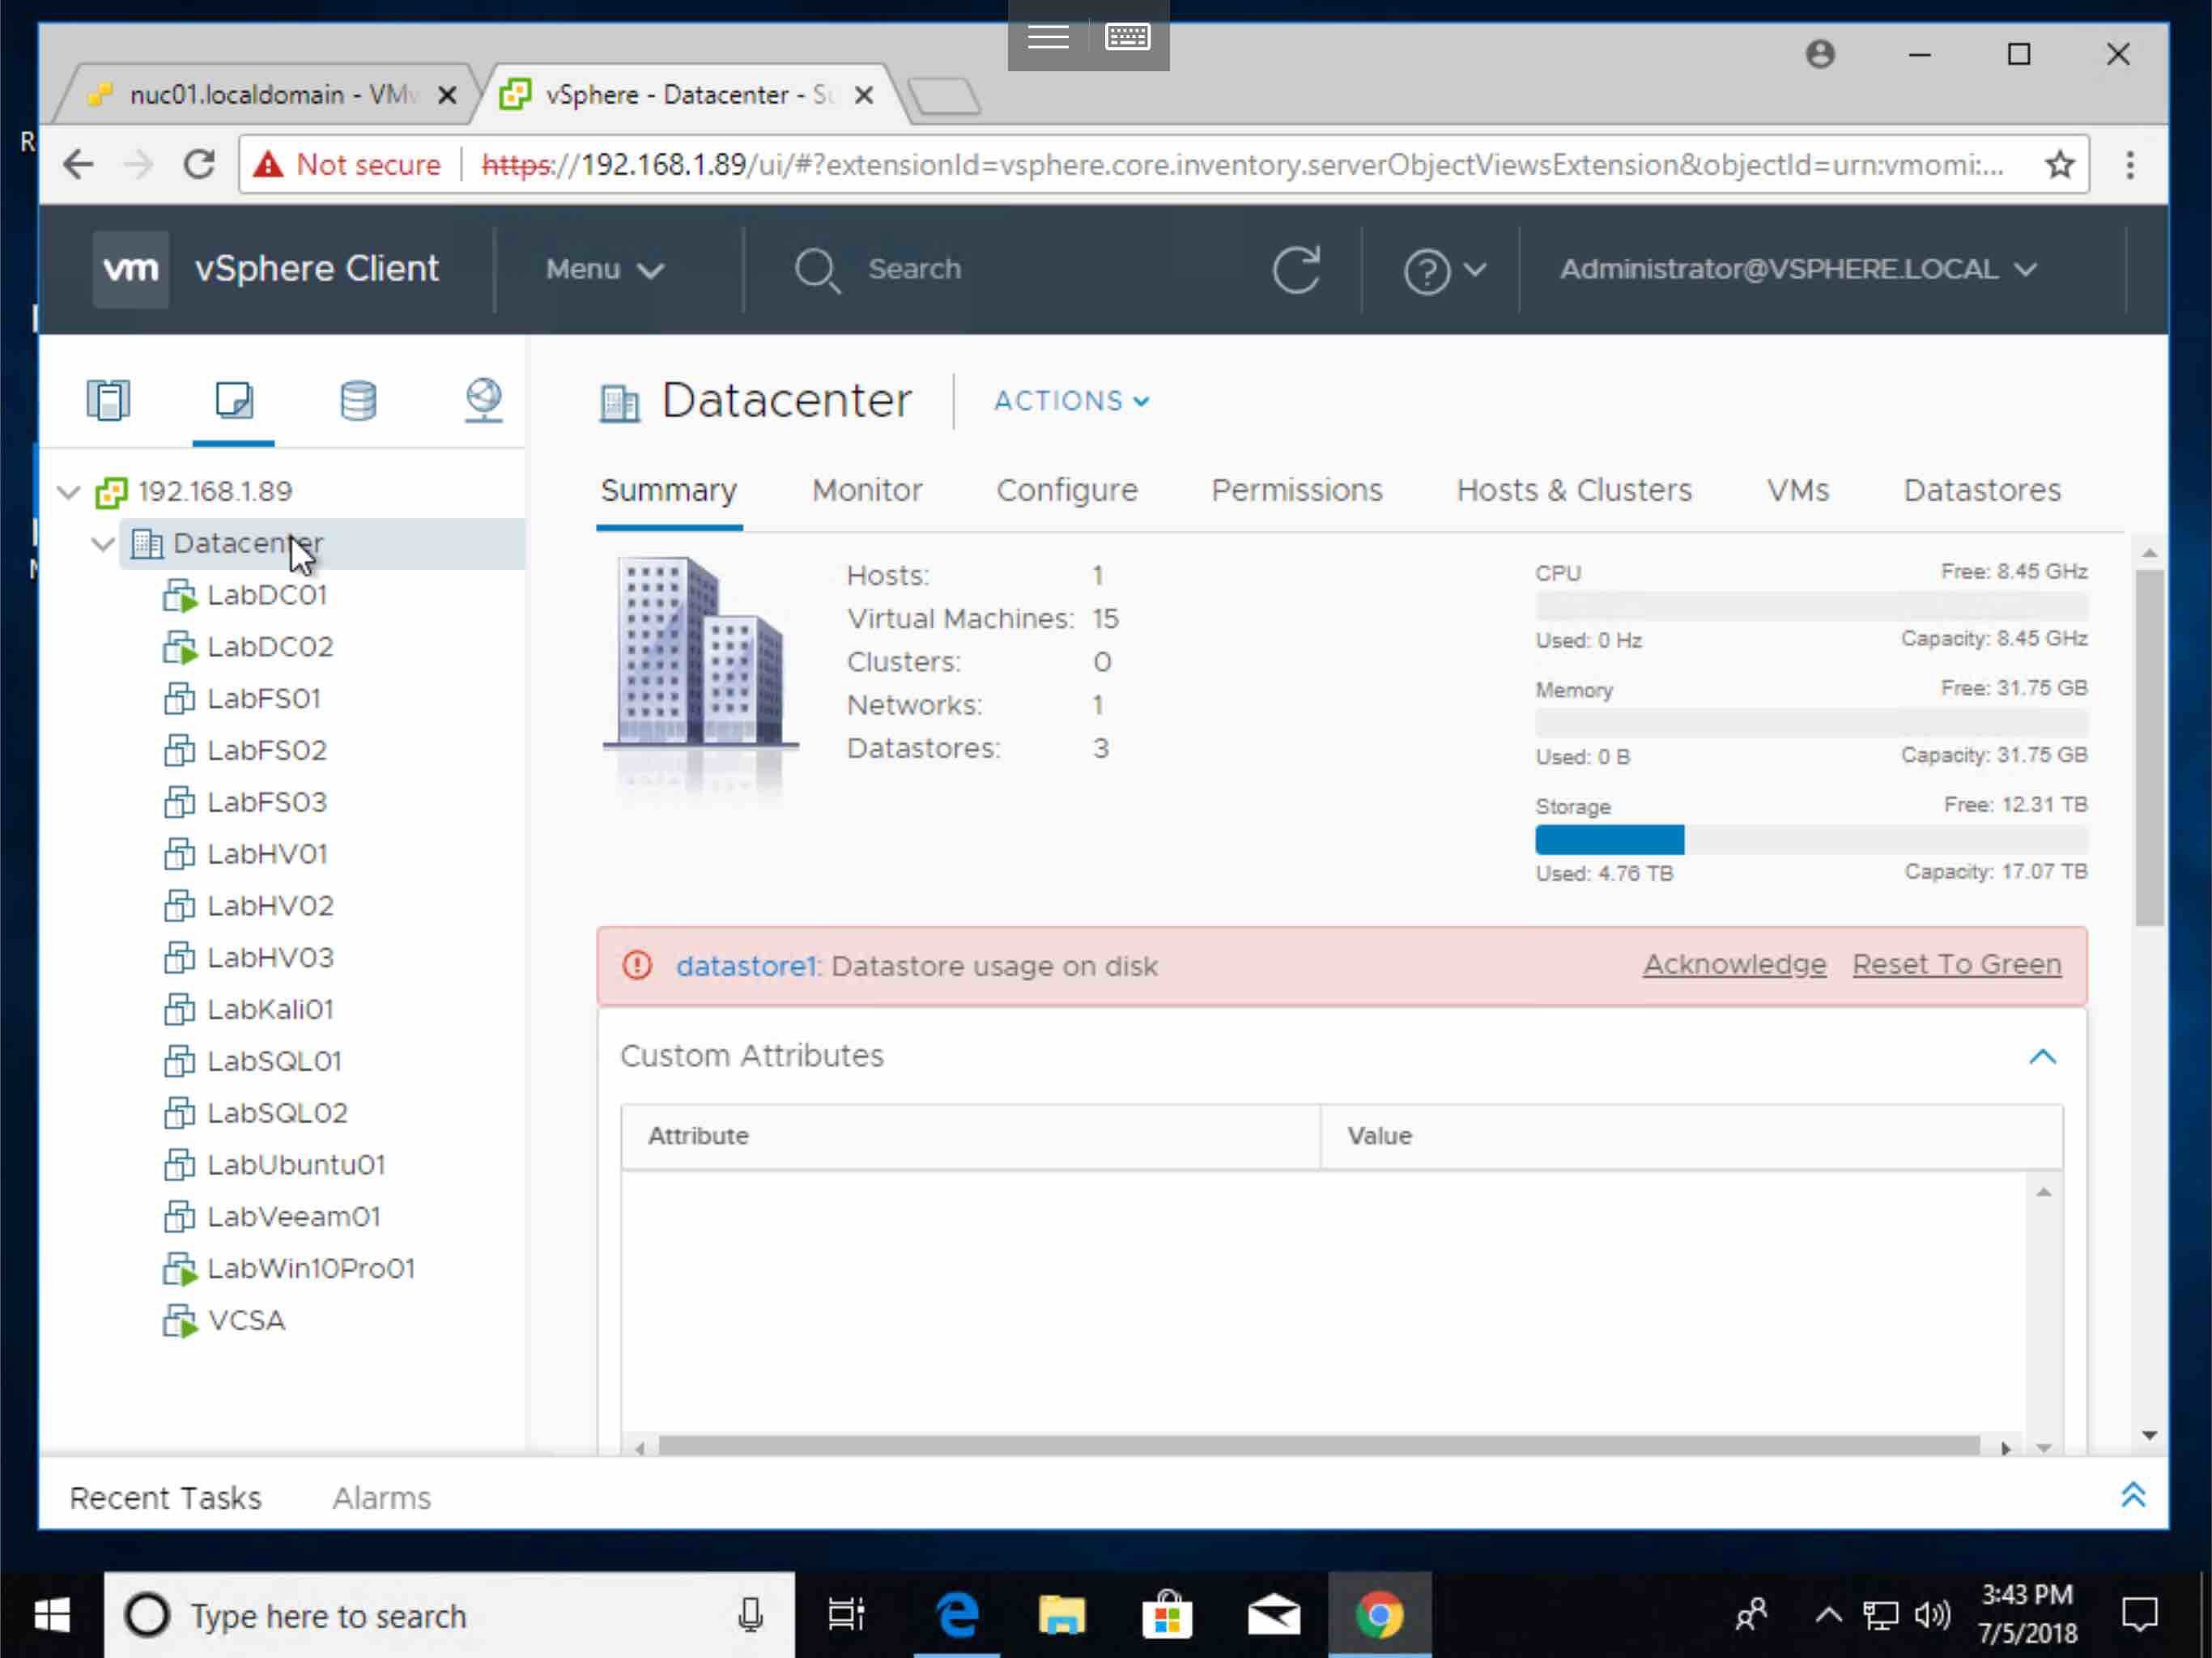Open the Administrator@VSPHERE.LOCAL user dropdown

tap(1798, 270)
